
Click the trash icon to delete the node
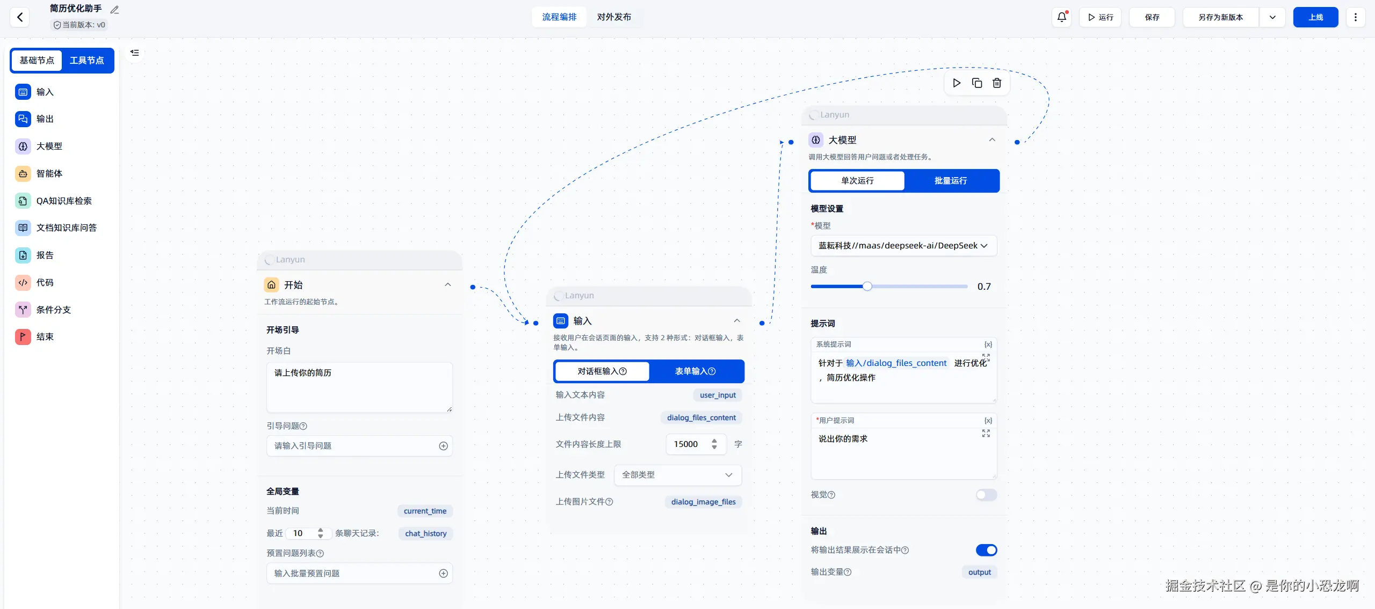pos(997,83)
